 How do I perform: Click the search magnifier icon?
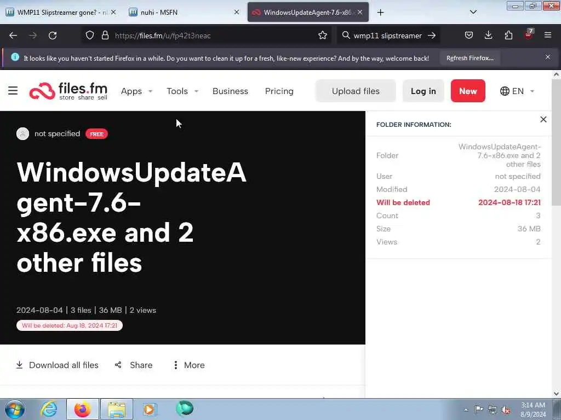pos(346,36)
